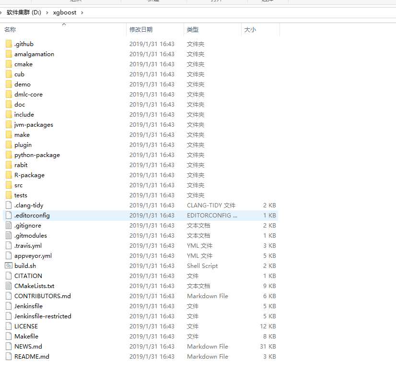Screen dimensions: 396x374
Task: Select the NEWS.md file name
Action: pos(28,347)
